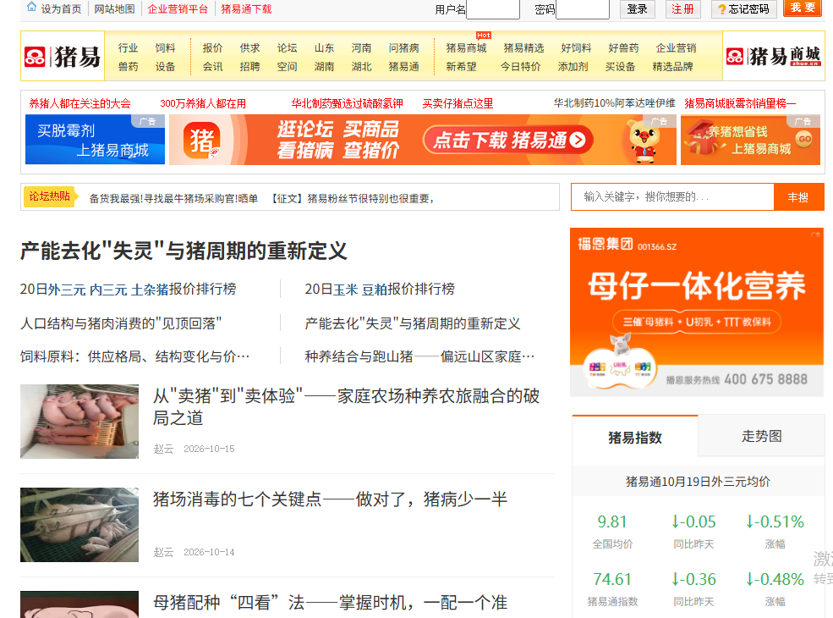The image size is (833, 618).
Task: Click the 网站地图 top link
Action: click(x=114, y=9)
